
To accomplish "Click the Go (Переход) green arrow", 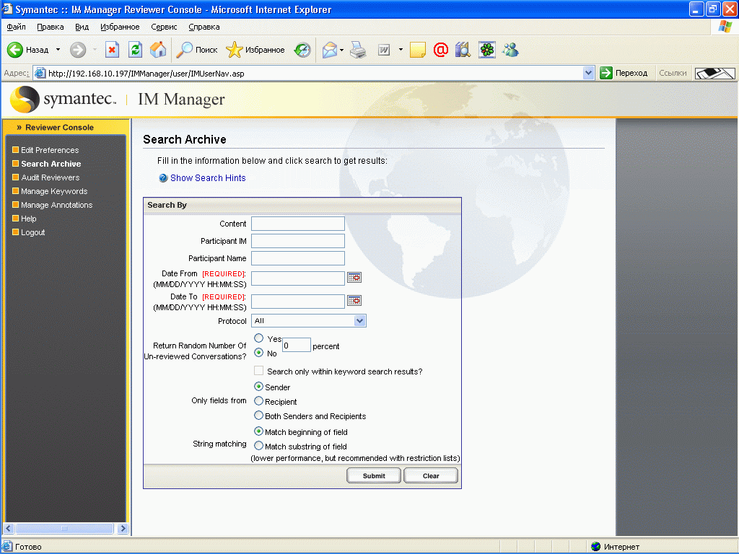I will click(606, 73).
